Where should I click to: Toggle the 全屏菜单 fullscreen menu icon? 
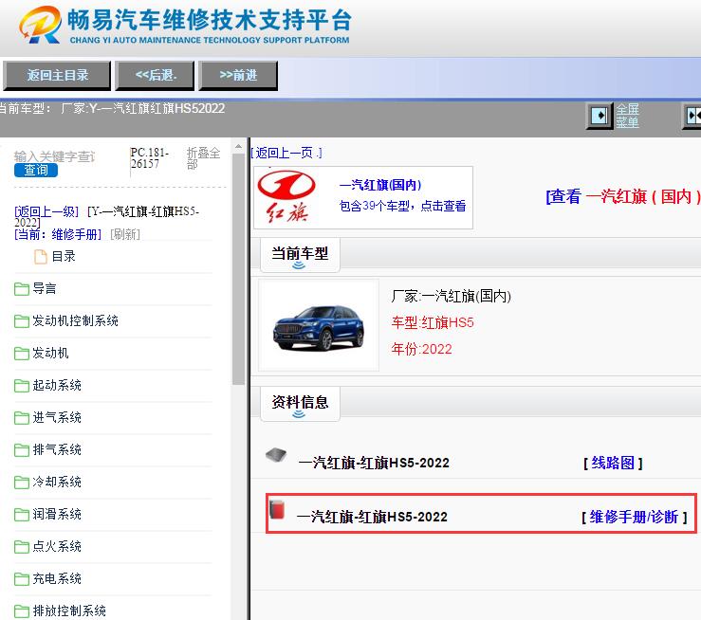pos(600,116)
